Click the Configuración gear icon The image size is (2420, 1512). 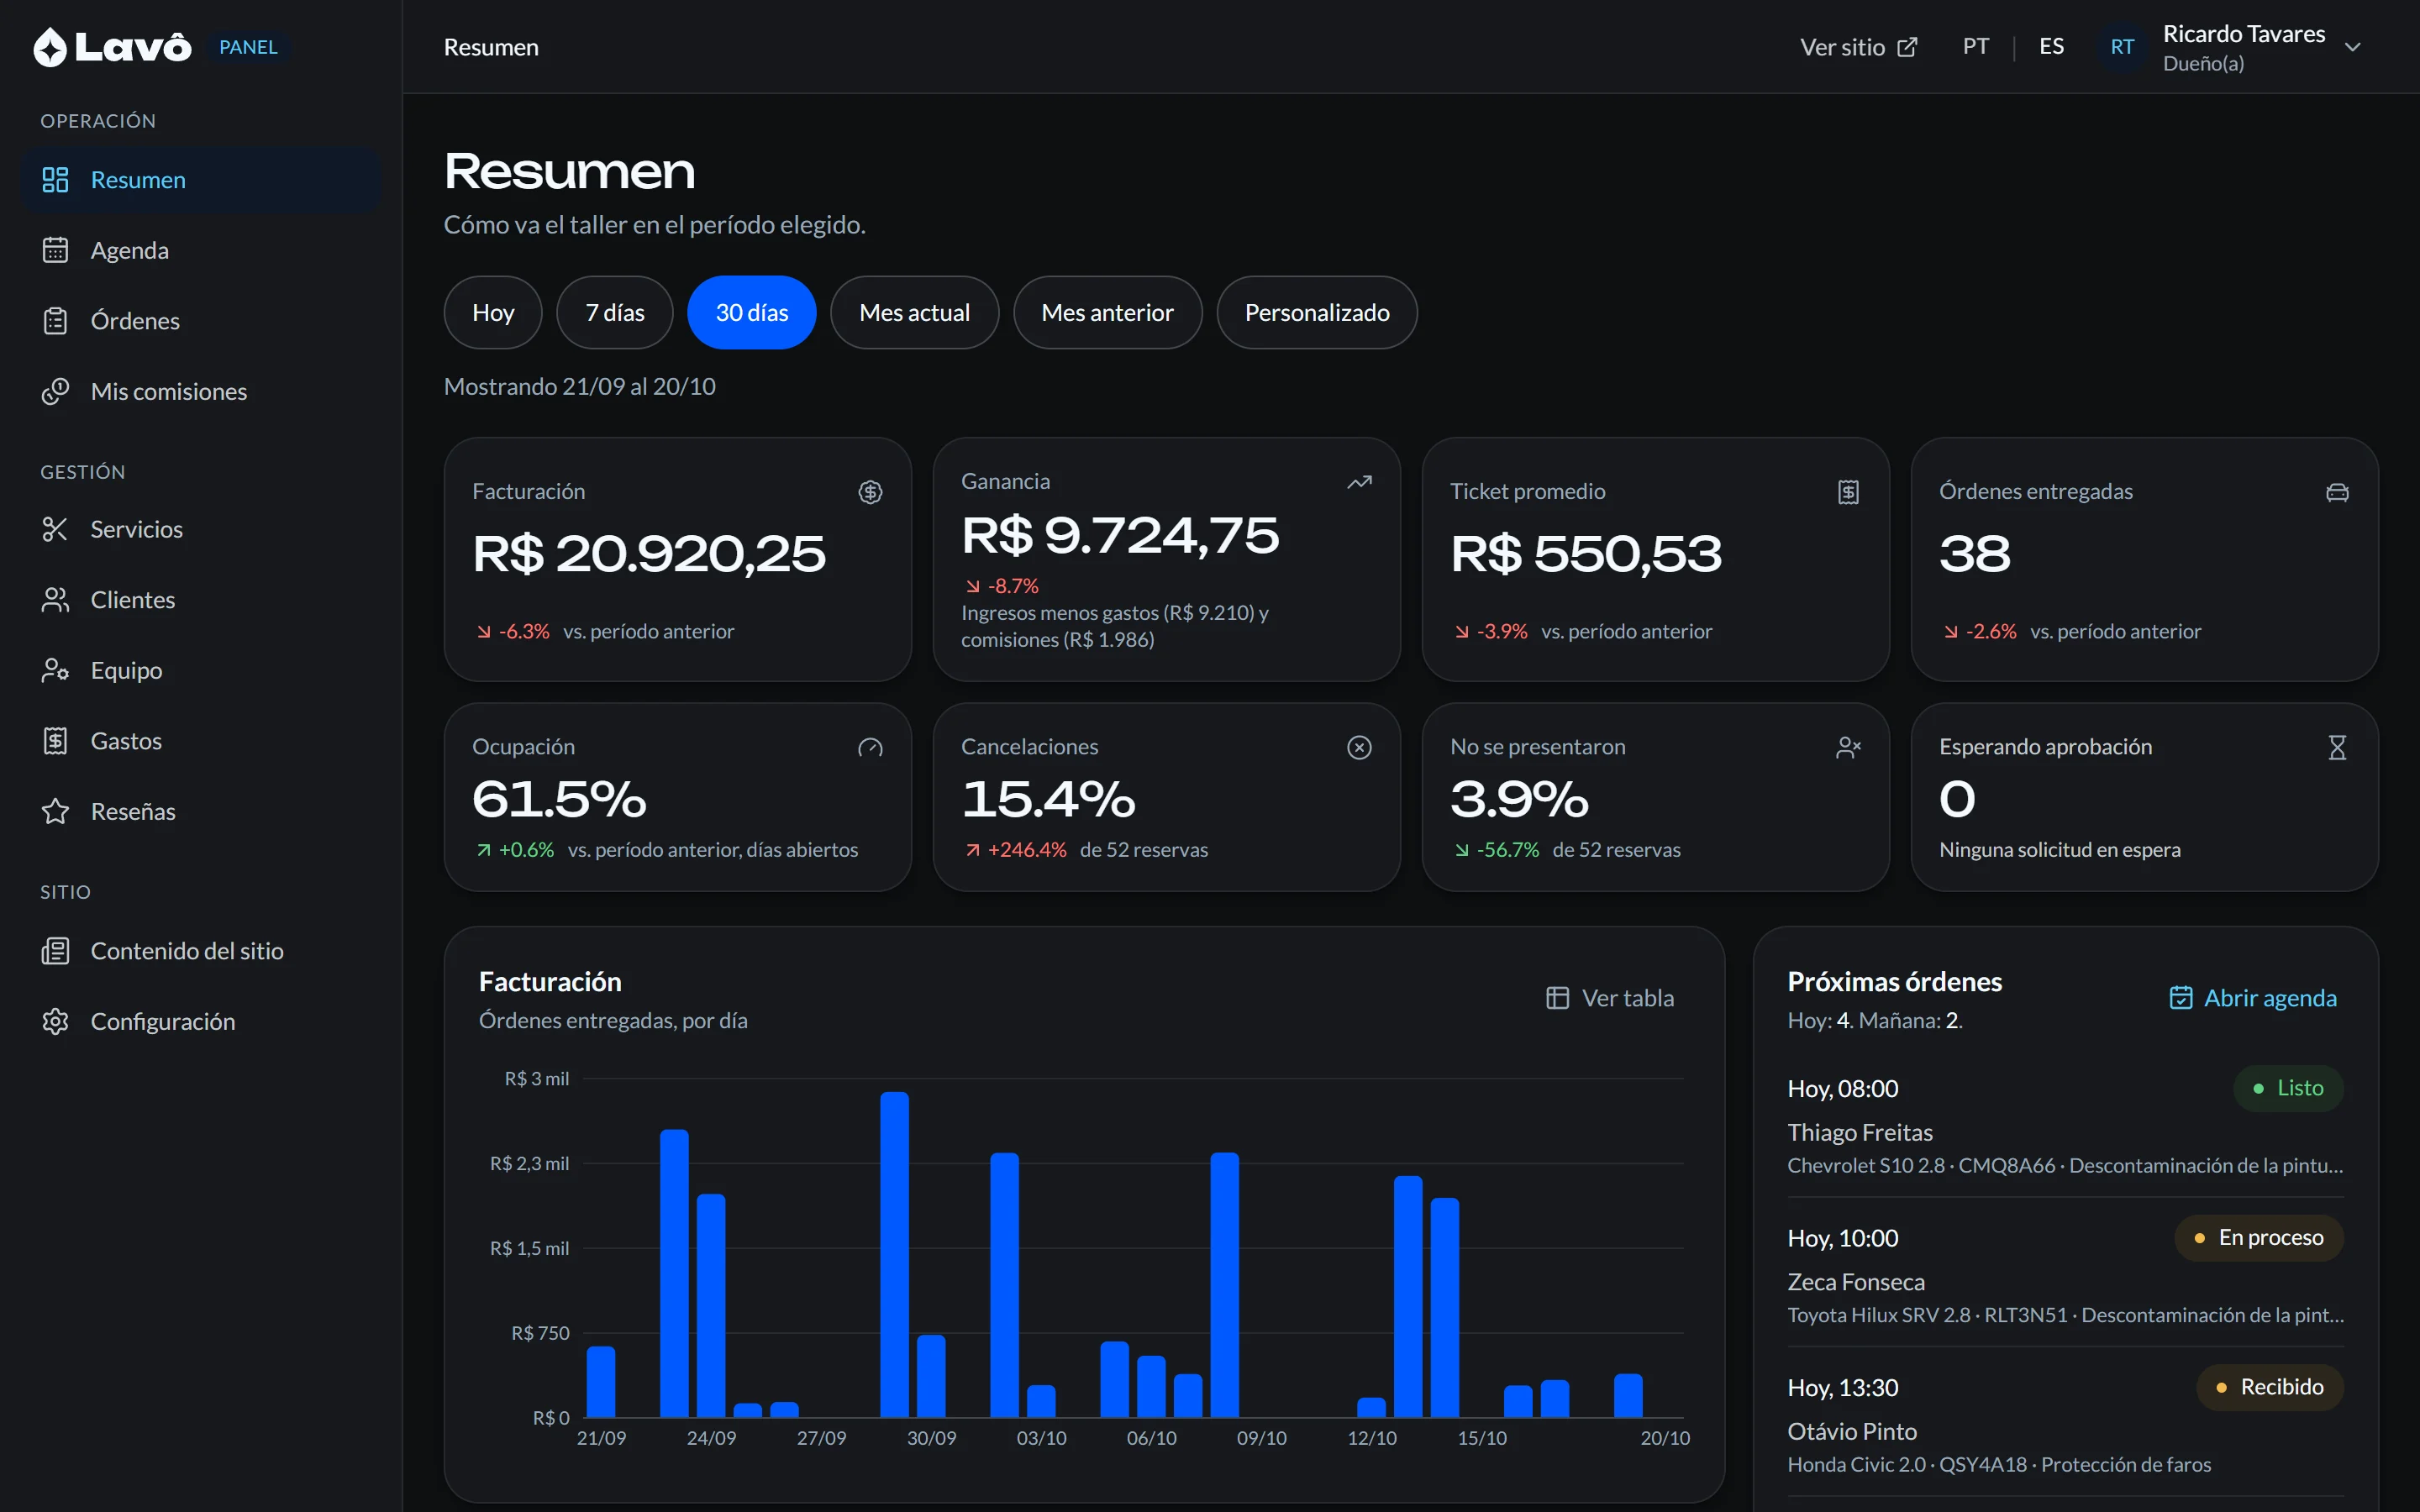(x=55, y=1021)
